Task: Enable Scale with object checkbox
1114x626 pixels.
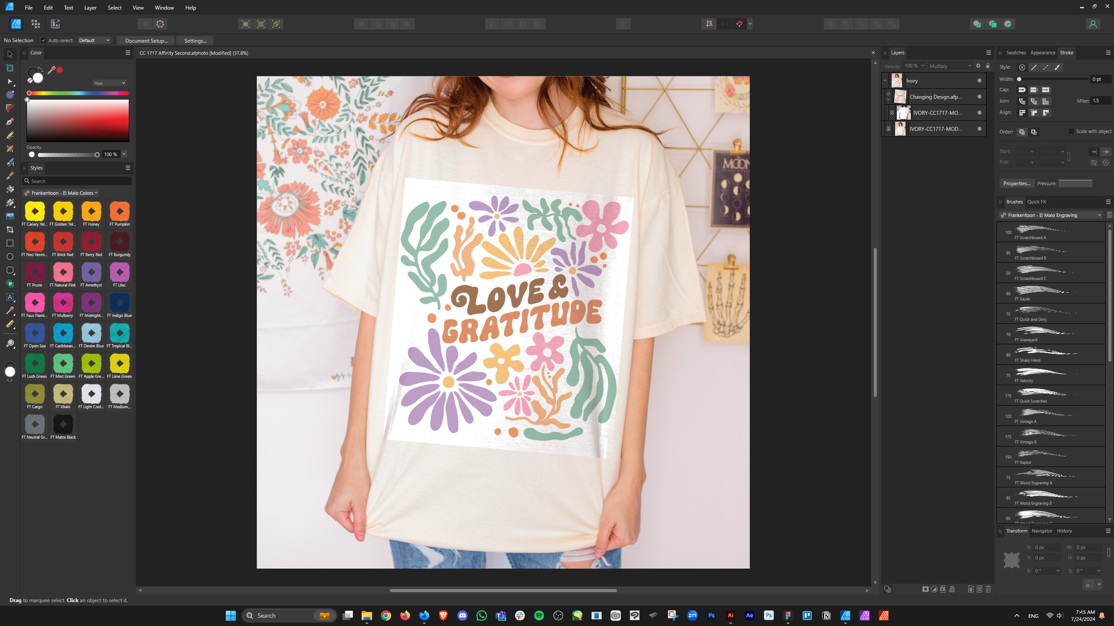Action: pyautogui.click(x=1071, y=131)
